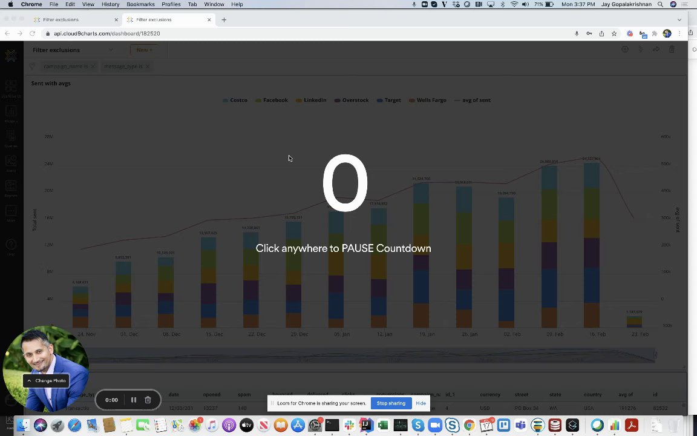Open Terminal in the Dock
697x436 pixels.
coord(332,425)
